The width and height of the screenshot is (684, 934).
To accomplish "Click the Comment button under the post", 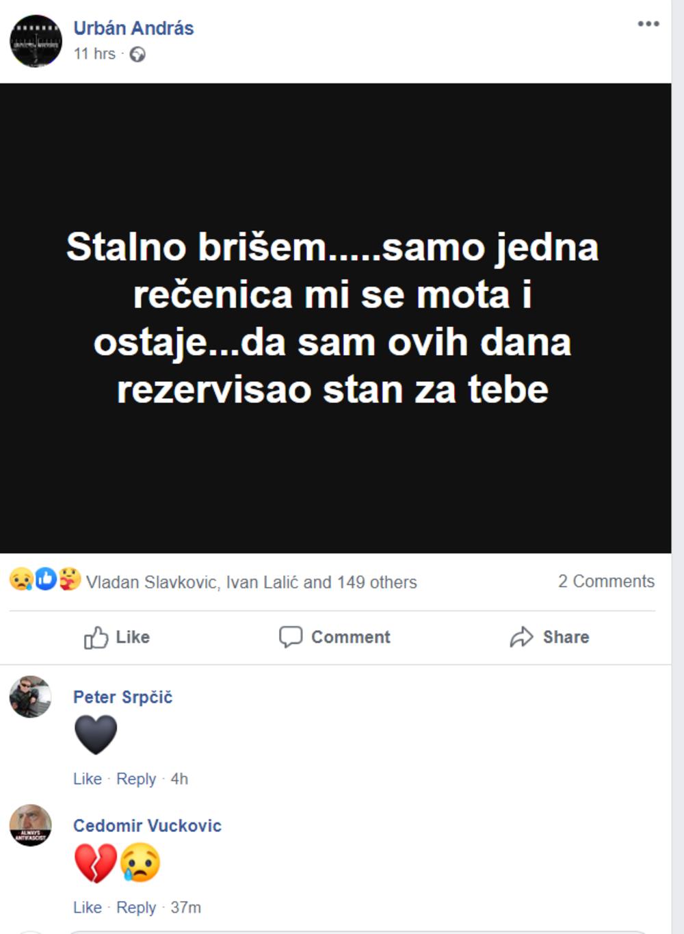I will point(334,637).
